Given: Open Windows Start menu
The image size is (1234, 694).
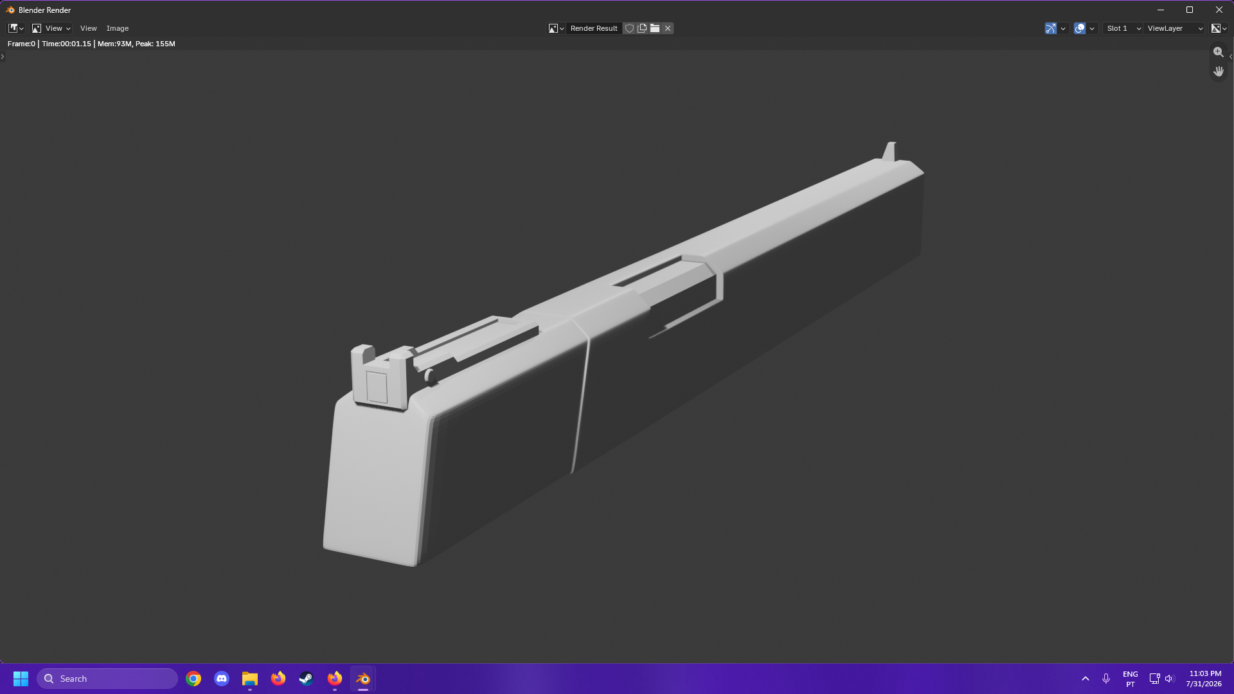Looking at the screenshot, I should [x=21, y=679].
